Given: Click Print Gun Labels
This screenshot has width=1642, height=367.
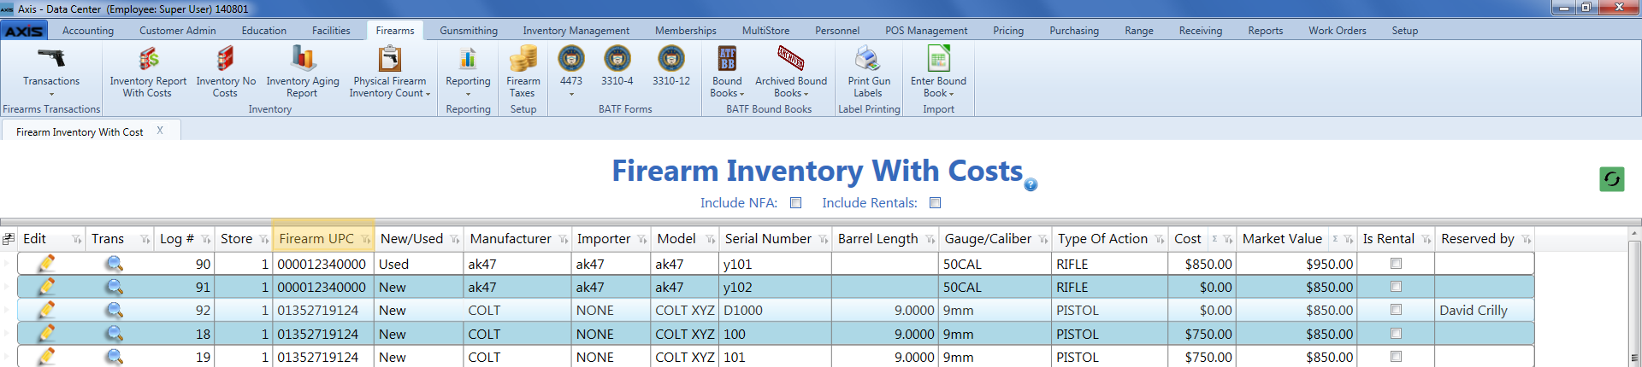Looking at the screenshot, I should point(869,71).
